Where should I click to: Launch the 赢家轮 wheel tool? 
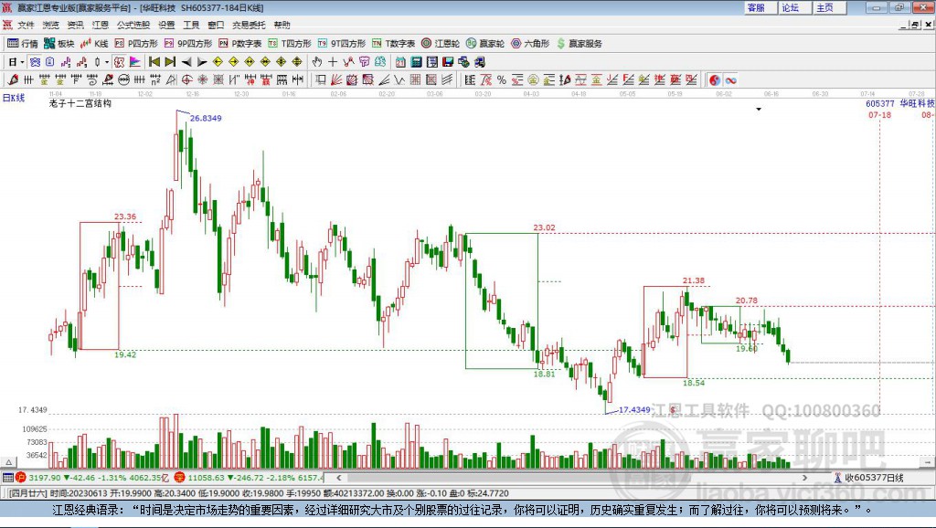485,44
